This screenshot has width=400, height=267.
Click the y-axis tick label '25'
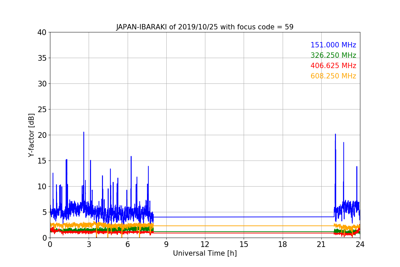(x=42, y=109)
